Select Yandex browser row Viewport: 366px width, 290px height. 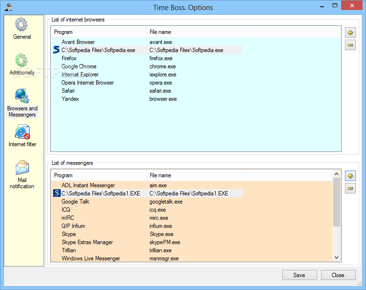pos(147,99)
